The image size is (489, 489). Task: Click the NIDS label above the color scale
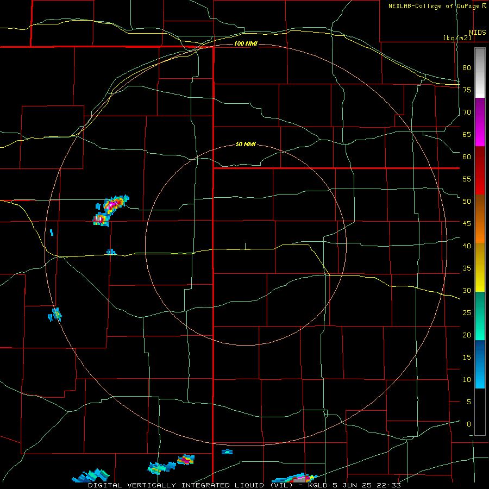click(477, 33)
